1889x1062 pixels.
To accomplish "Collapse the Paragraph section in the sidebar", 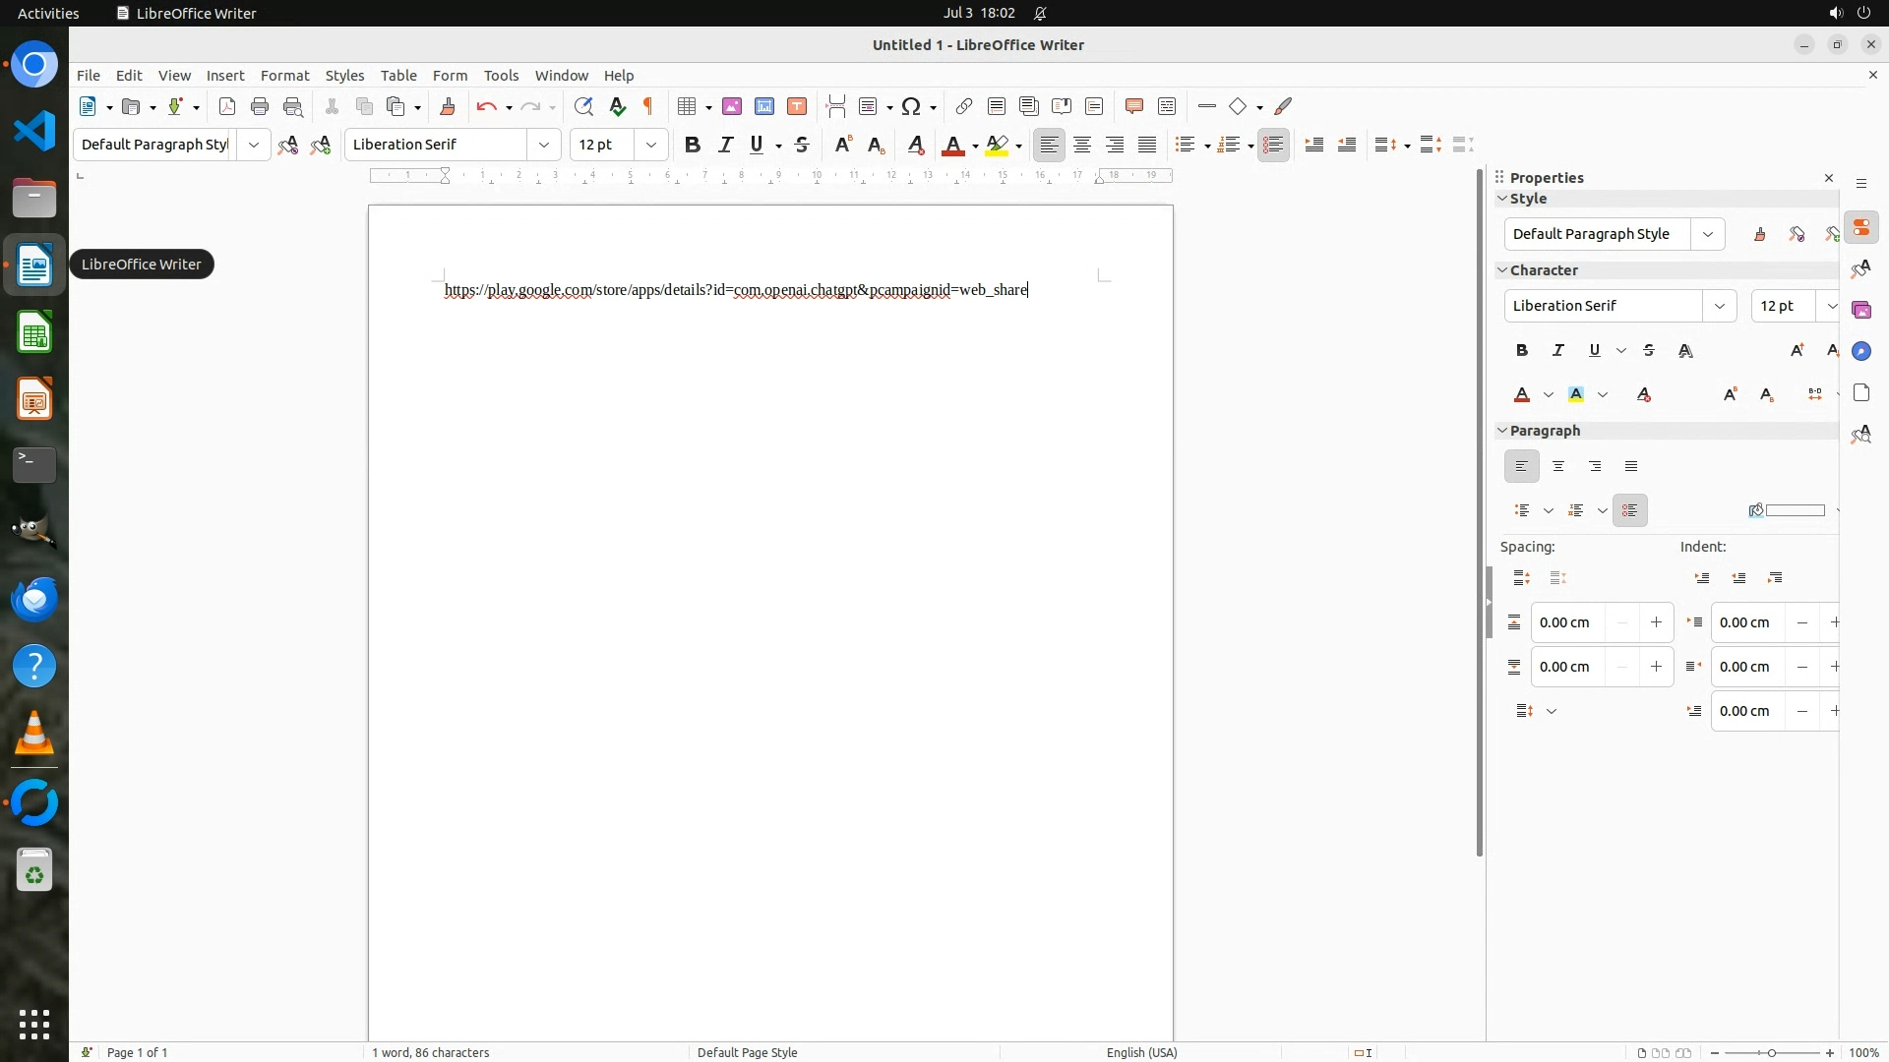I will [1502, 431].
